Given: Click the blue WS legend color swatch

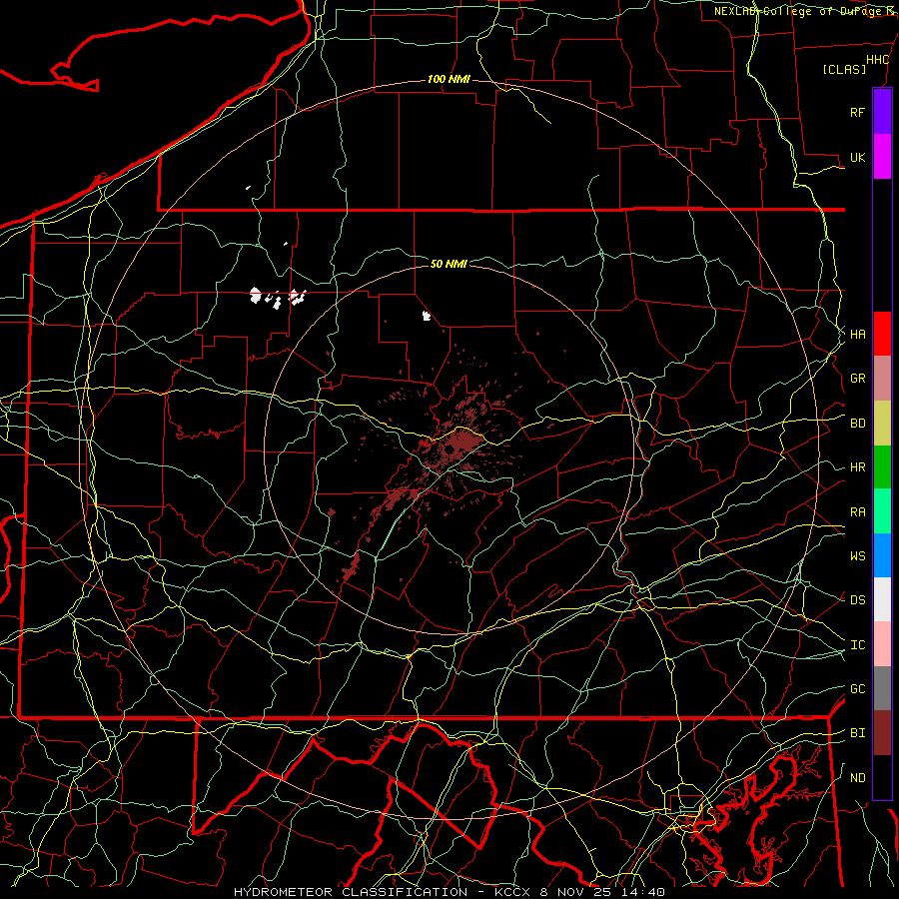Looking at the screenshot, I should (x=882, y=555).
